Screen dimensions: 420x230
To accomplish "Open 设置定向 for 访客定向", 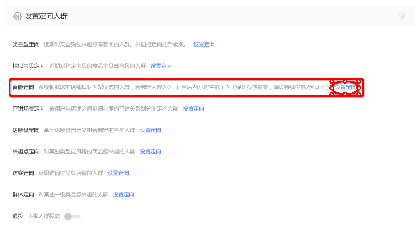I will (x=118, y=173).
